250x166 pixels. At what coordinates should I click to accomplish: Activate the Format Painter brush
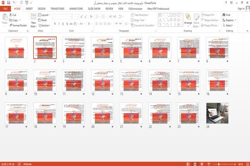pos(18,25)
